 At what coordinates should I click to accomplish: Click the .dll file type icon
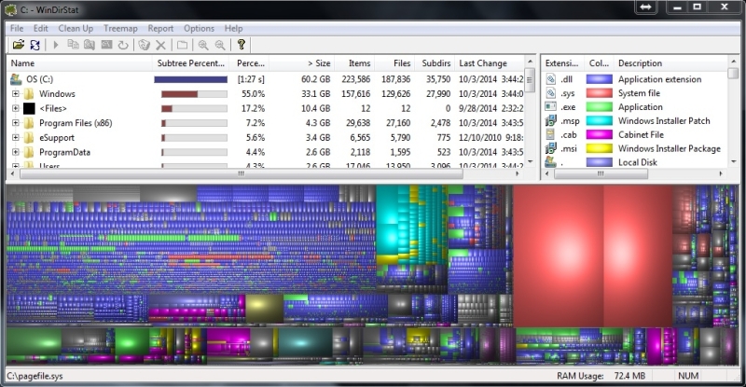tap(550, 79)
